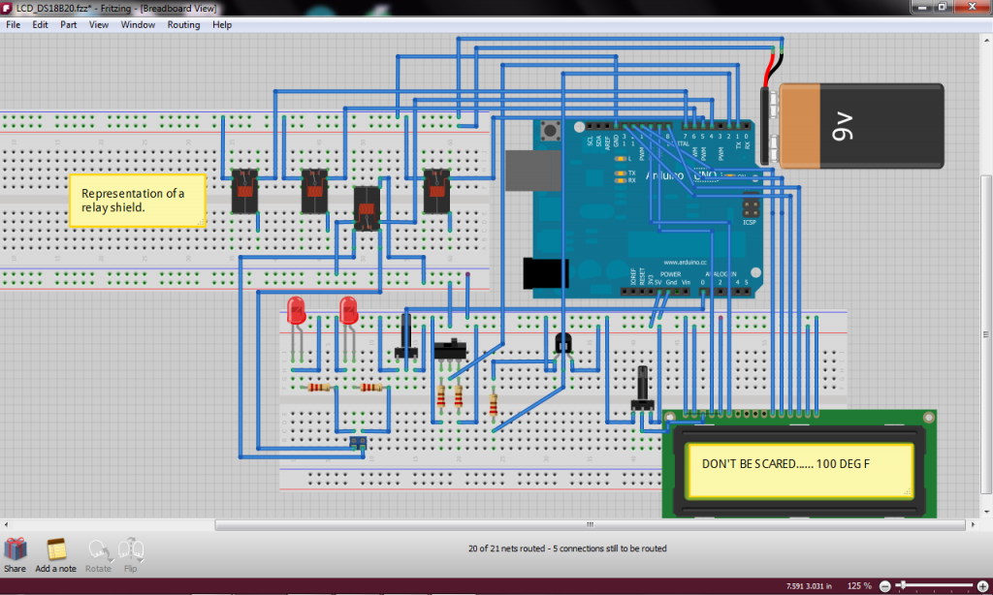This screenshot has width=993, height=595.
Task: Click the Arduino USB port
Action: (533, 171)
